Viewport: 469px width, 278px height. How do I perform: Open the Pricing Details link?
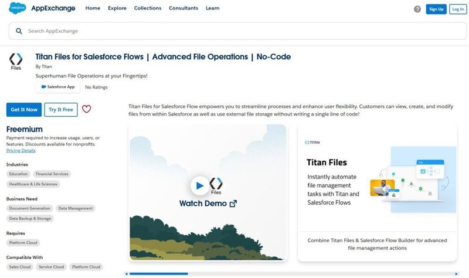21,151
